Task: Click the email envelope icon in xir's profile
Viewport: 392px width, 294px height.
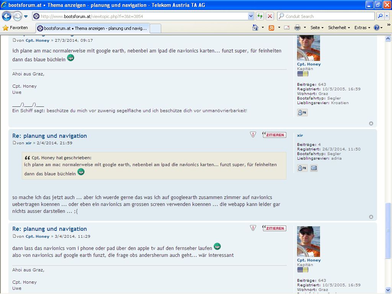Action: 314,168
